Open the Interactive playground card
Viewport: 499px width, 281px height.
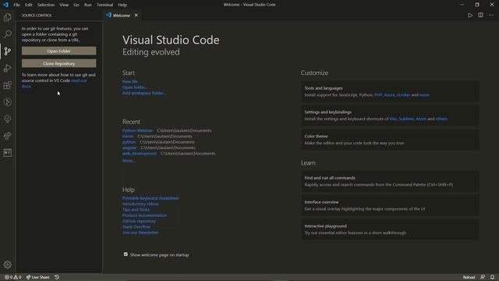point(390,229)
